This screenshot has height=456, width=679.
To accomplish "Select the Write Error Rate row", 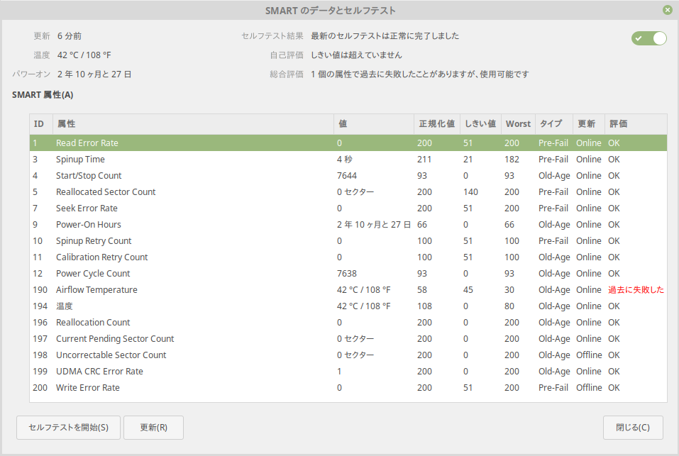I will pyautogui.click(x=348, y=388).
